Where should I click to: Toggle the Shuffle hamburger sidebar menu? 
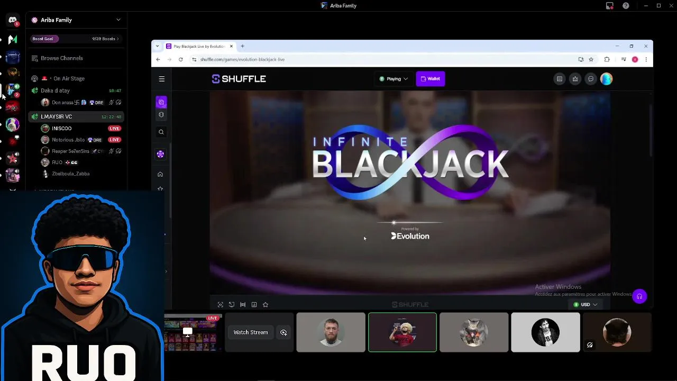tap(162, 79)
